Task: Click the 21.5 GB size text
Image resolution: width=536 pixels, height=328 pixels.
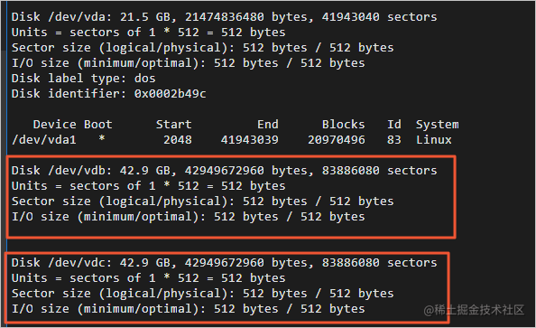Action: (145, 17)
